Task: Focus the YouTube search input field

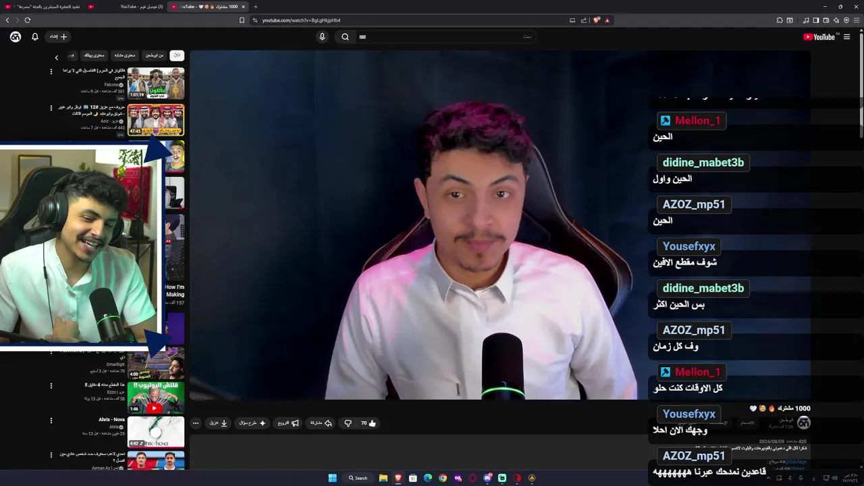Action: pyautogui.click(x=446, y=37)
